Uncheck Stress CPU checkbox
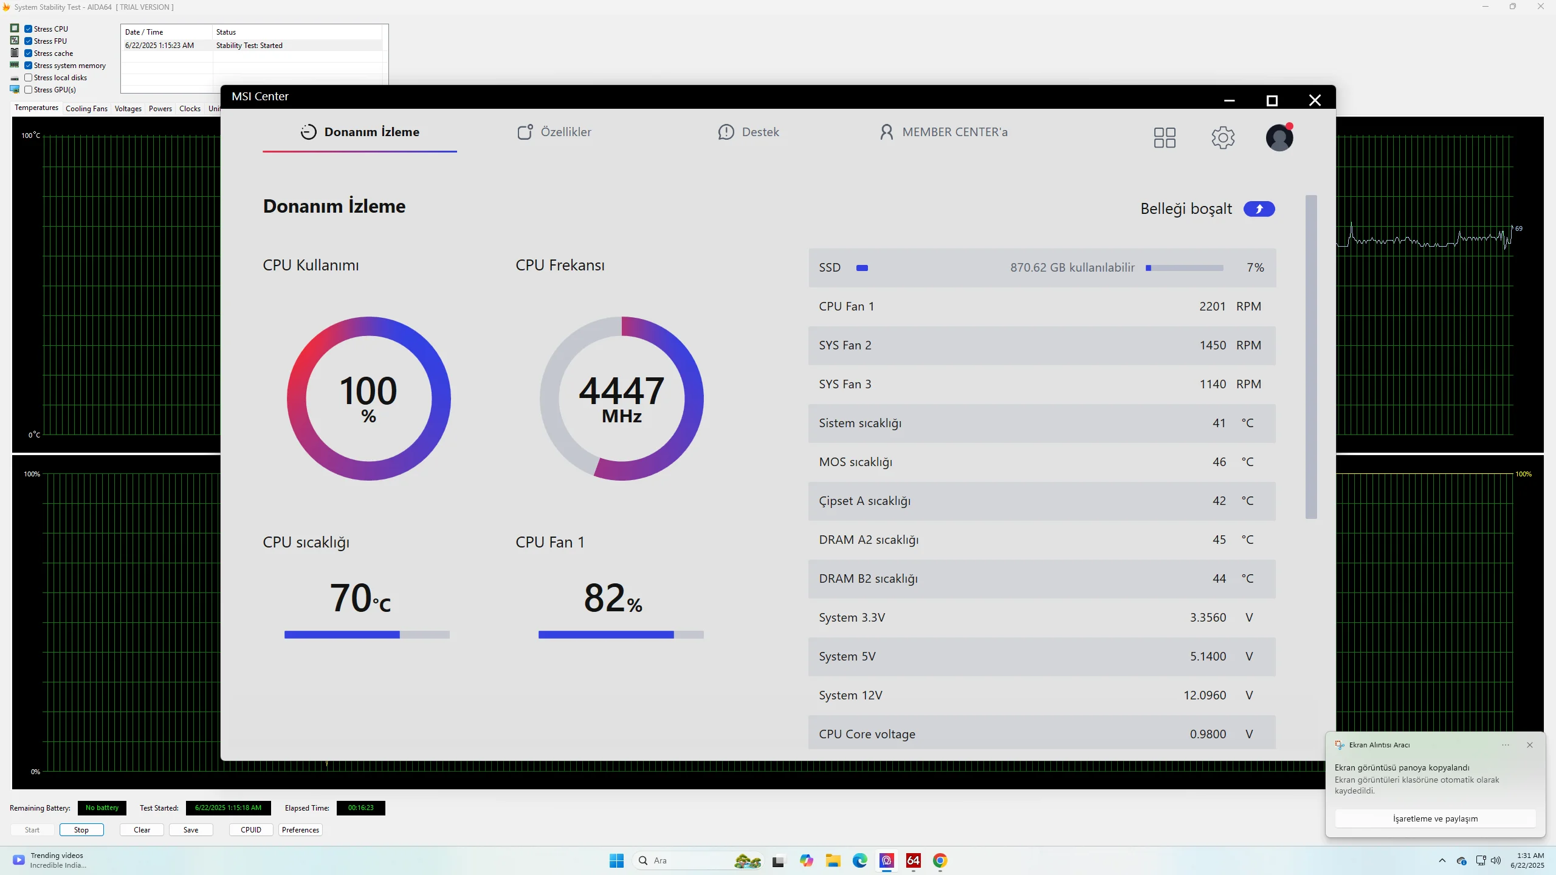1556x875 pixels. (29, 29)
